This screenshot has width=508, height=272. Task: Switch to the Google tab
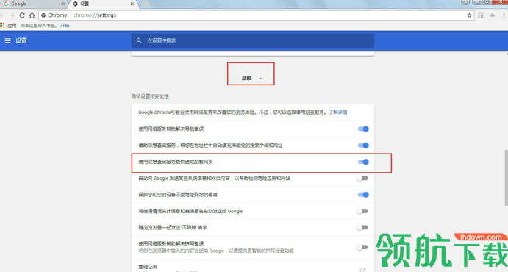(32, 4)
